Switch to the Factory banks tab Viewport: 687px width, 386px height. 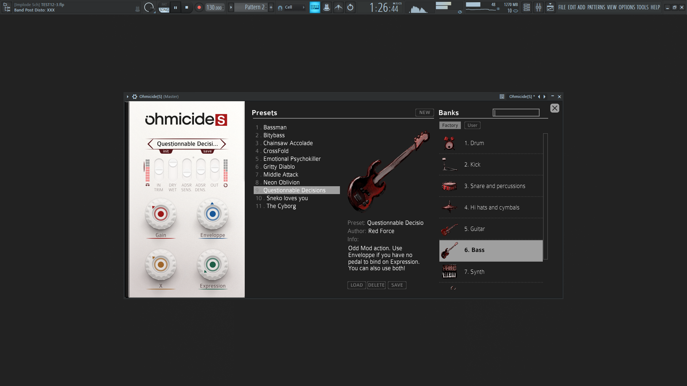click(x=450, y=125)
